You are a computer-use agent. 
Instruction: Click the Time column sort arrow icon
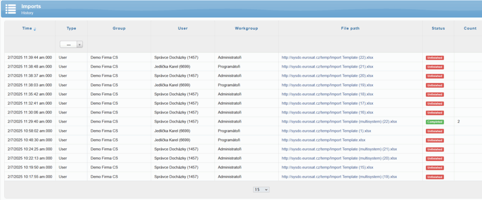(35, 29)
